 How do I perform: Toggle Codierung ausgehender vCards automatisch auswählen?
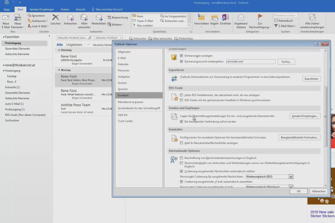[x=181, y=182]
